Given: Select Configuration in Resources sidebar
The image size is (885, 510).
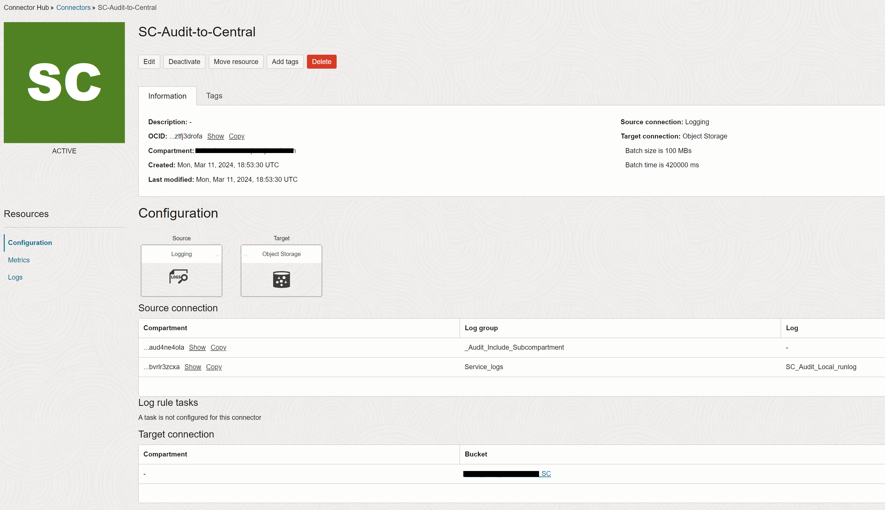Looking at the screenshot, I should tap(30, 242).
